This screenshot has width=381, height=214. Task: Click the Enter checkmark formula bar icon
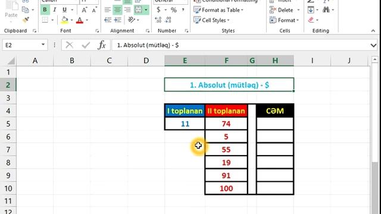86,45
